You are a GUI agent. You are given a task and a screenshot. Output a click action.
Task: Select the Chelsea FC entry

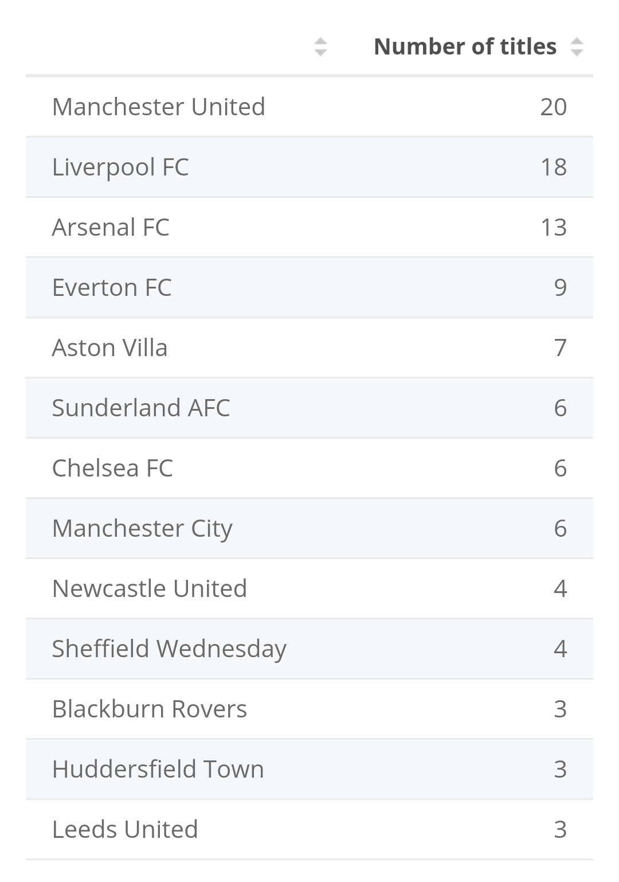pyautogui.click(x=112, y=469)
